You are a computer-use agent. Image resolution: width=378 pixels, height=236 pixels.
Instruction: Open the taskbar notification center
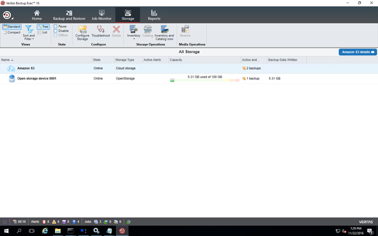(x=370, y=231)
